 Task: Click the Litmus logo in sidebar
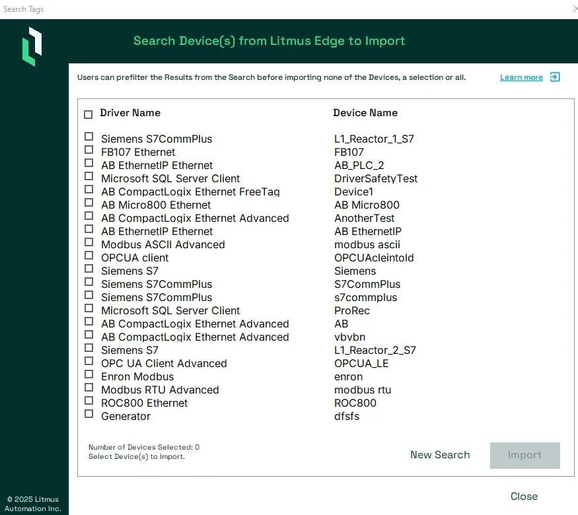point(32,46)
